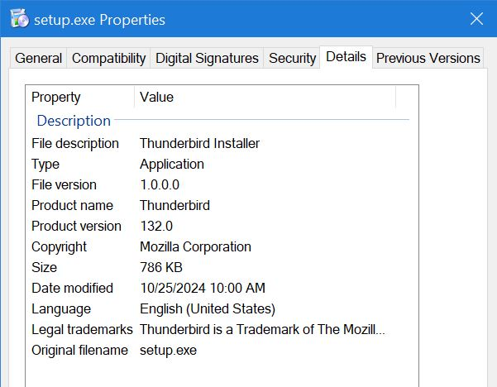Select the Details tab
This screenshot has height=387, width=497.
coord(346,57)
